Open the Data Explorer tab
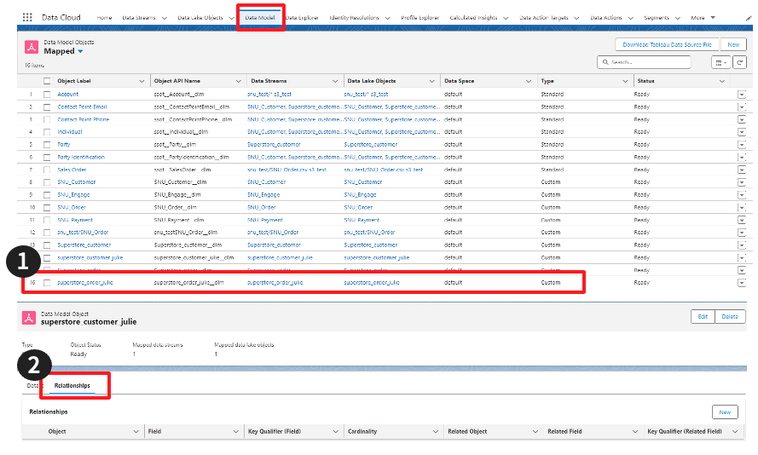Image resolution: width=758 pixels, height=455 pixels. coord(302,18)
